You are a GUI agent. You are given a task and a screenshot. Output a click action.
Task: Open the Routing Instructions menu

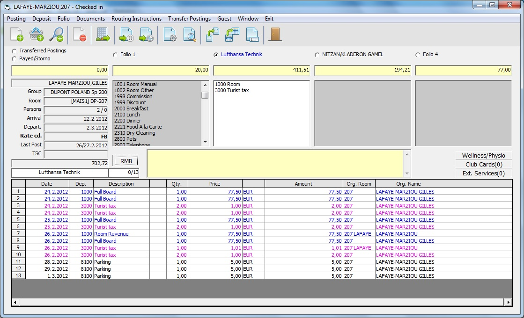tap(136, 19)
